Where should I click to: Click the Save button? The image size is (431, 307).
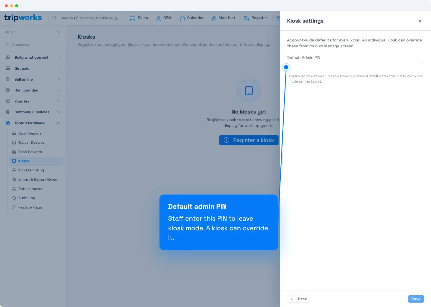416,299
